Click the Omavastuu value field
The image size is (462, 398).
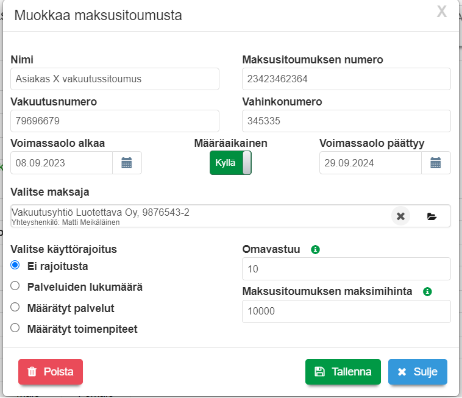(346, 269)
